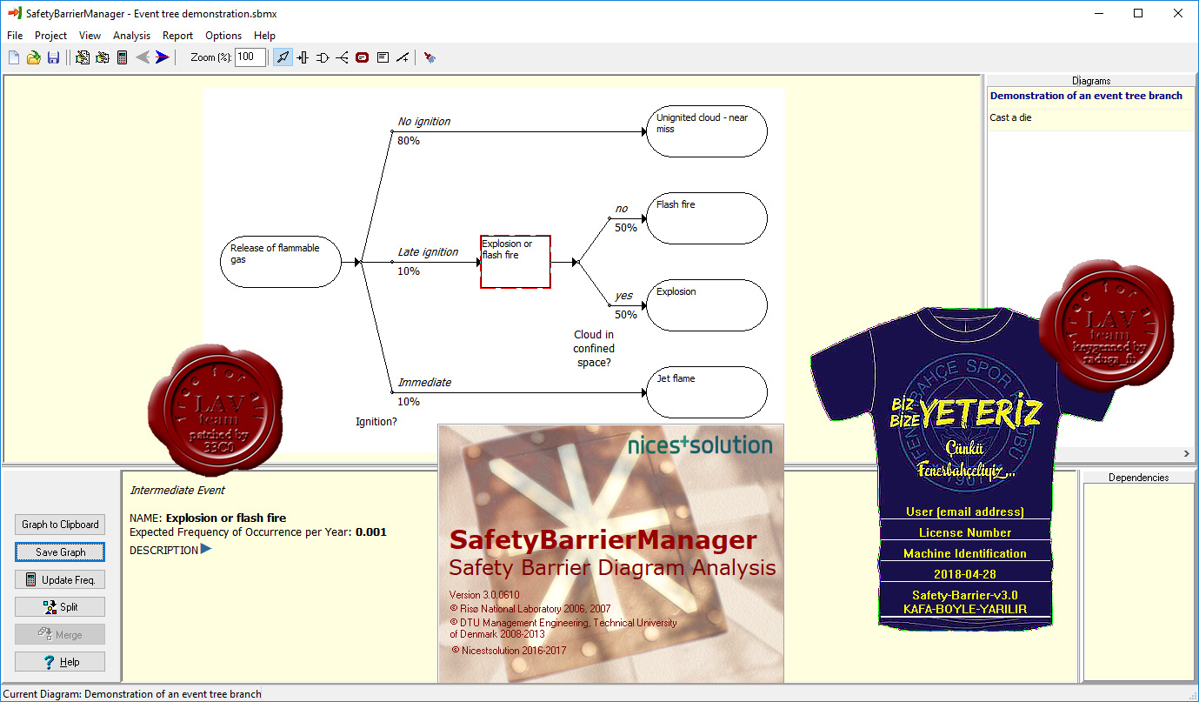Click the Help button in side panel
The width and height of the screenshot is (1199, 702).
[60, 662]
